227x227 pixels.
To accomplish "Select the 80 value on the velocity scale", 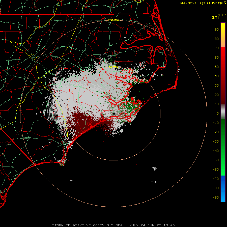I will click(217, 39).
